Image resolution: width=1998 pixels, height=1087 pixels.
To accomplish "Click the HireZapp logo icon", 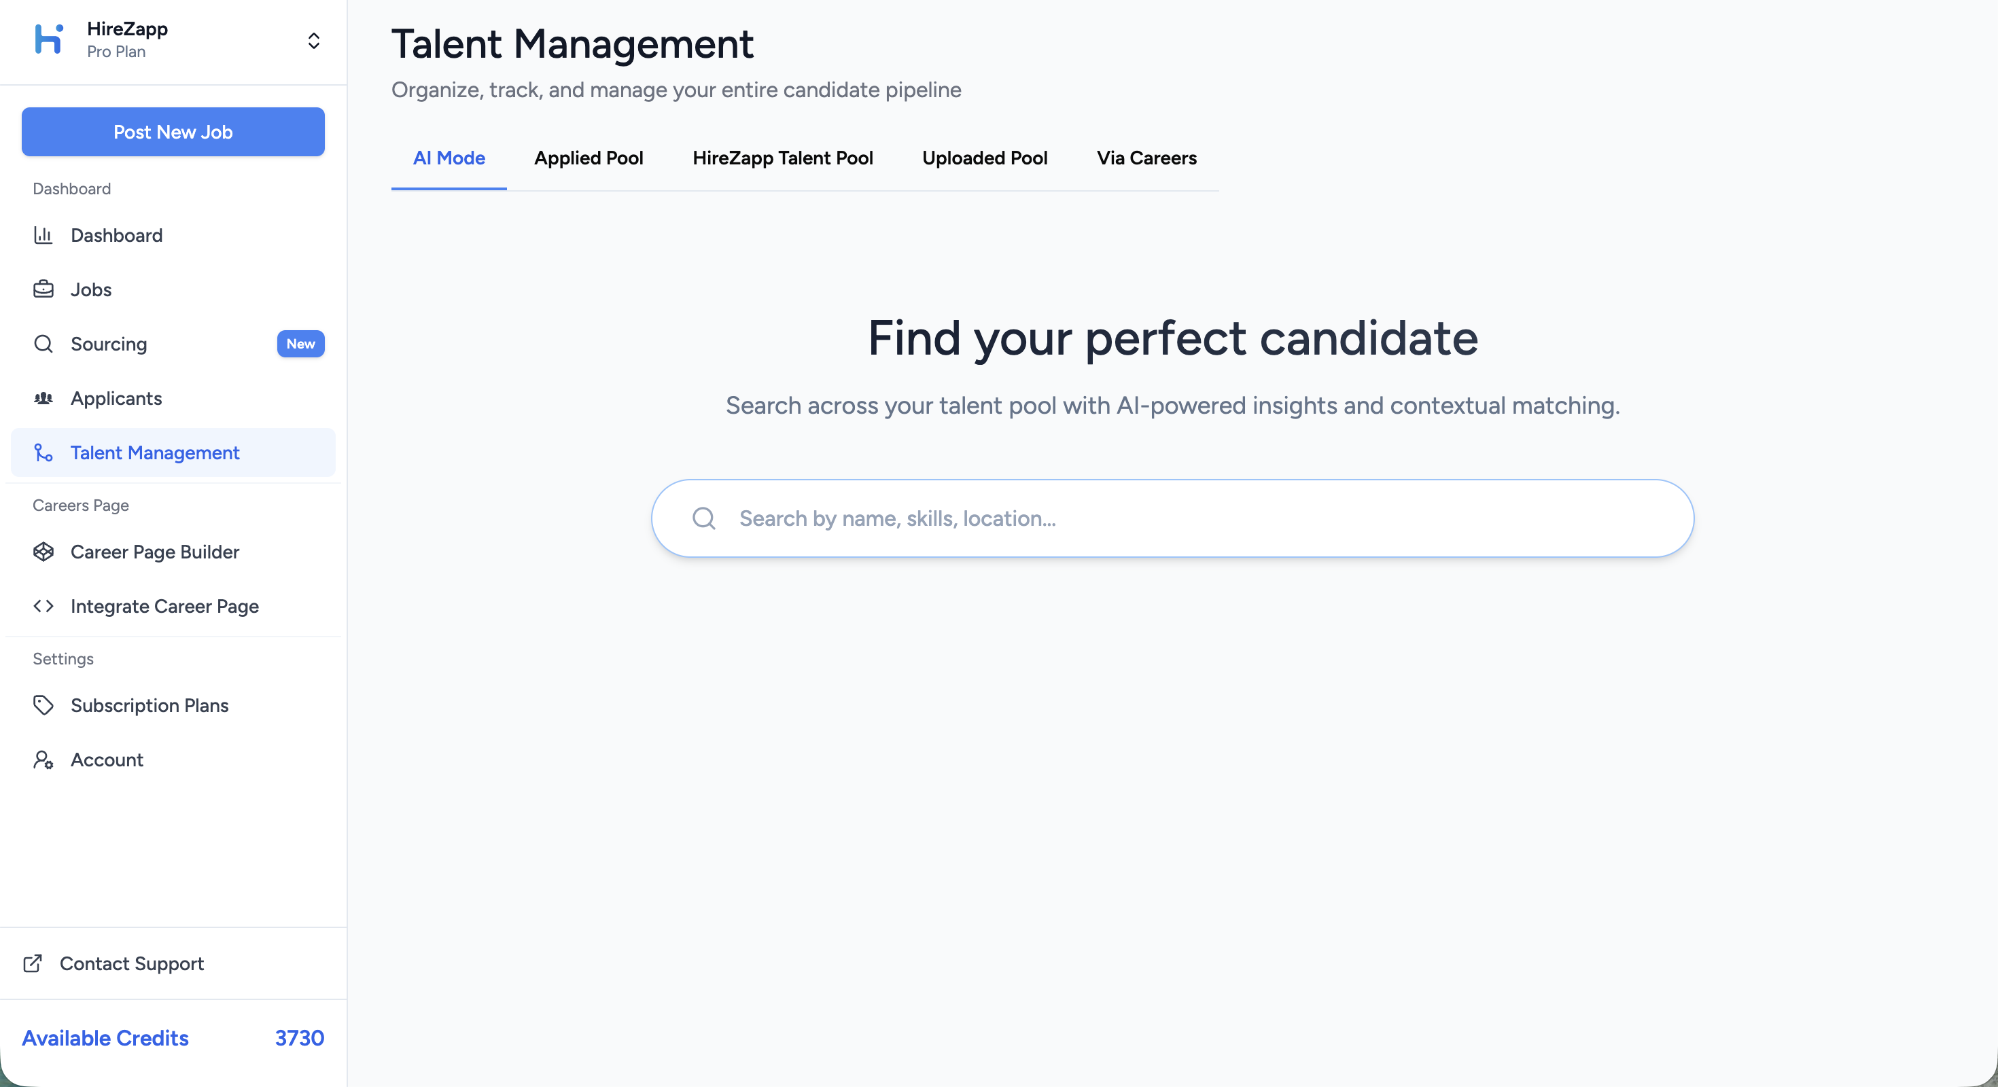I will 48,39.
